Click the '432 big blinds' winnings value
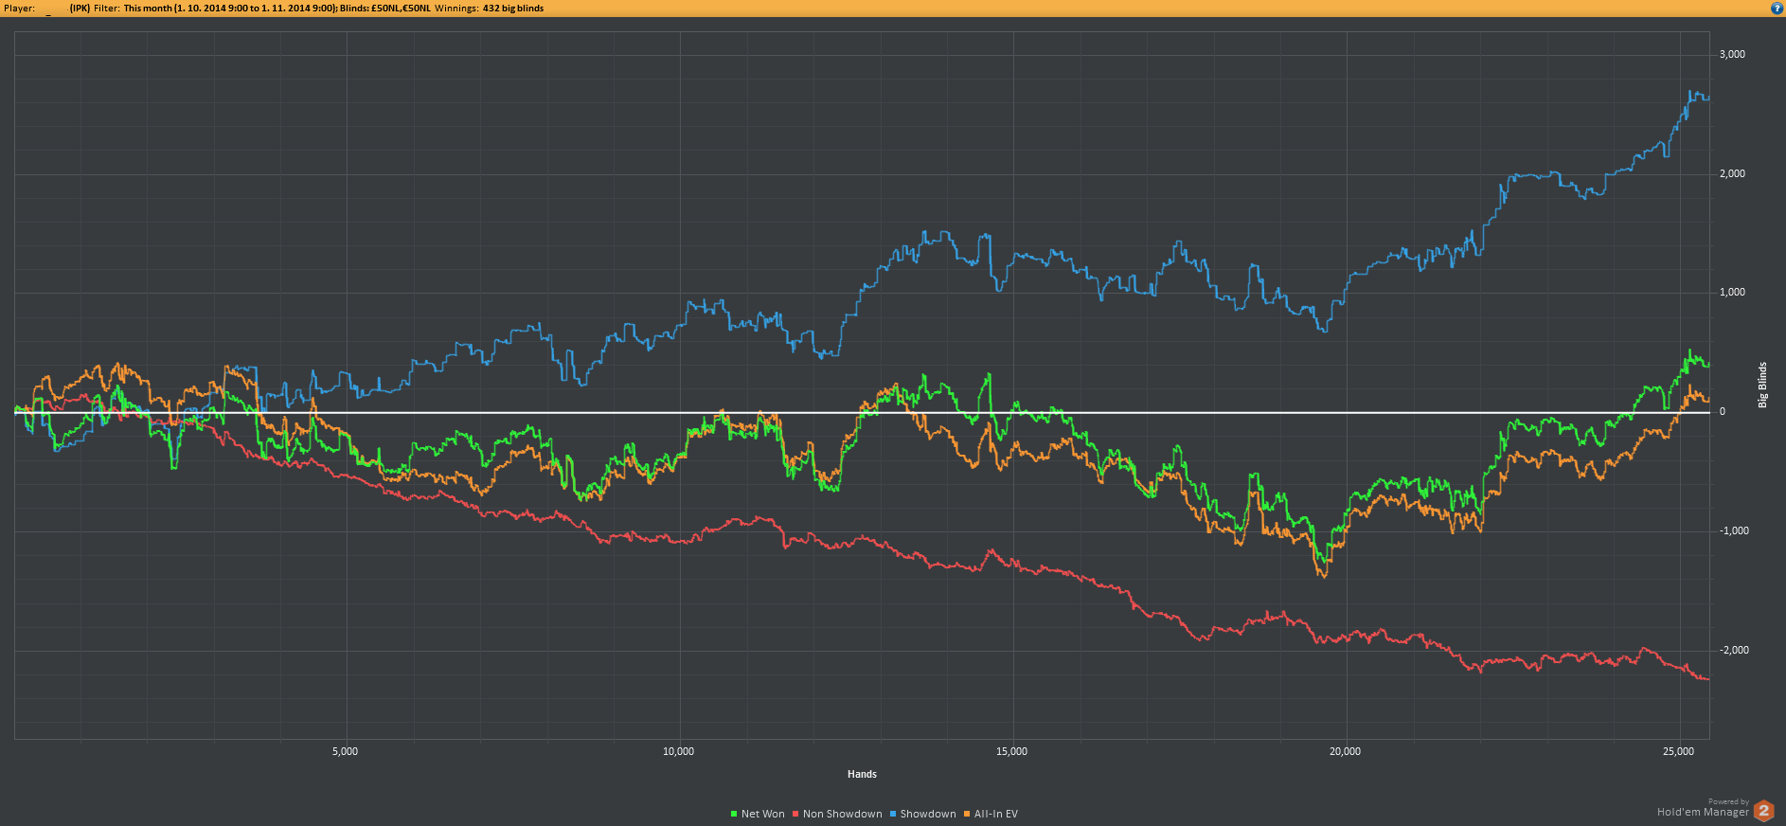Image resolution: width=1786 pixels, height=826 pixels. pyautogui.click(x=512, y=8)
